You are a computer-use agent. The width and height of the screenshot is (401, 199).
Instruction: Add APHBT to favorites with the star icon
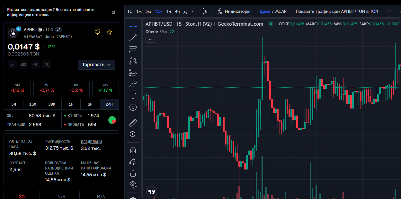coord(109,32)
